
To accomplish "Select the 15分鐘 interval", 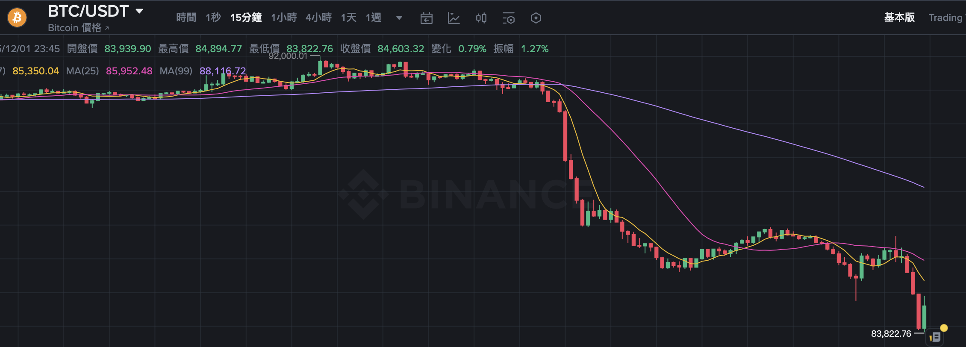I will point(246,18).
